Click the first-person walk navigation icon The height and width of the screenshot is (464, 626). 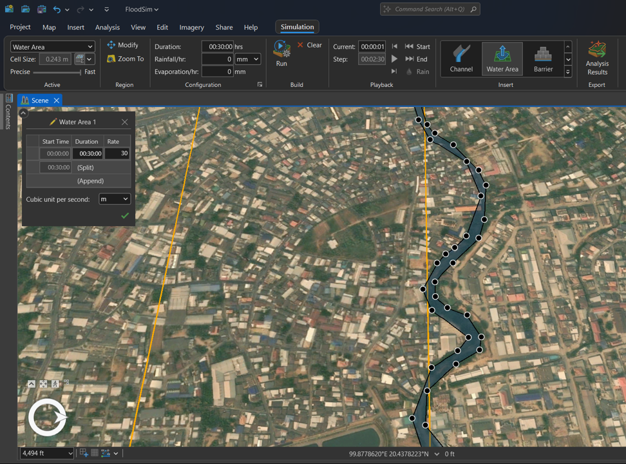[x=55, y=384]
